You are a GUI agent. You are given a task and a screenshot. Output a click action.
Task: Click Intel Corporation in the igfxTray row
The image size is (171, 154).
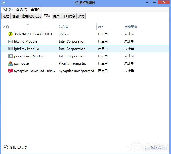pos(72,49)
